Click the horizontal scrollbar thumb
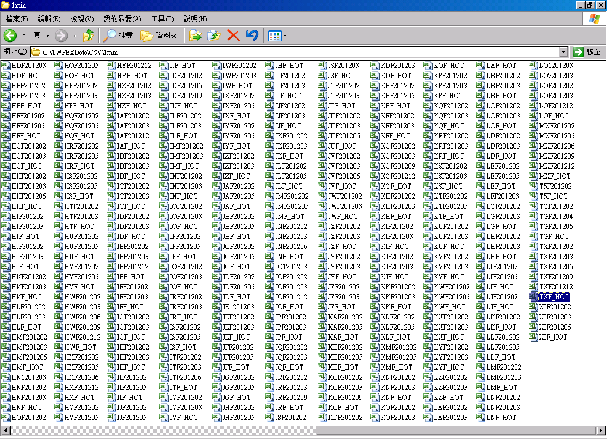 (x=456, y=430)
